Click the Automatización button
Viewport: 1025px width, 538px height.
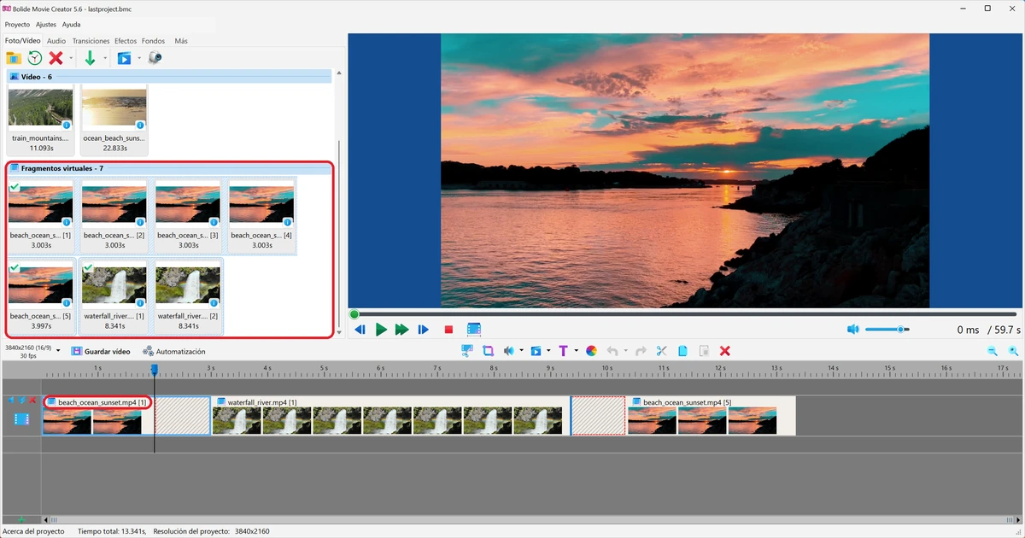coord(174,351)
